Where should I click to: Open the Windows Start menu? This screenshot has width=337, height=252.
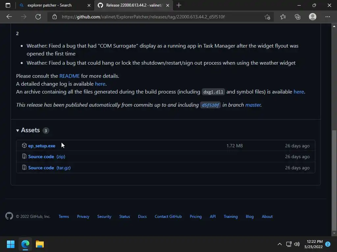[11, 244]
